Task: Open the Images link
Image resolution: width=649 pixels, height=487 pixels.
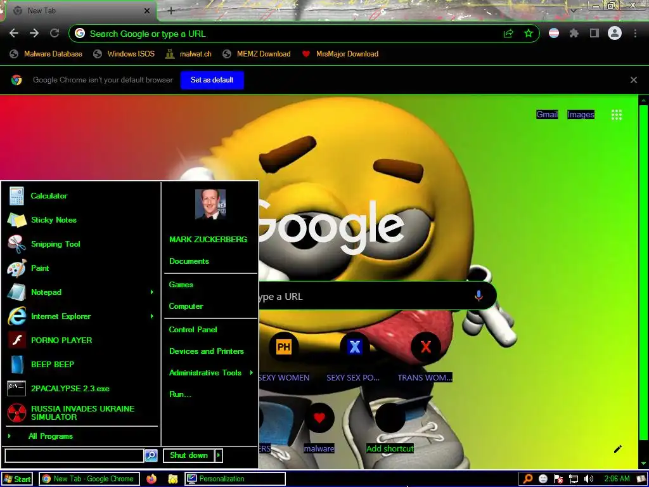Action: point(581,114)
